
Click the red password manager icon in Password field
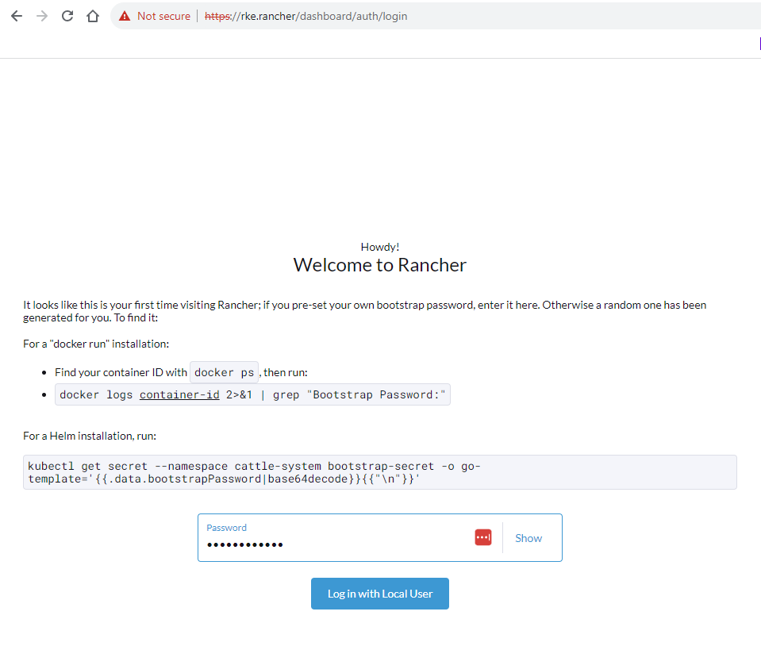pos(483,537)
